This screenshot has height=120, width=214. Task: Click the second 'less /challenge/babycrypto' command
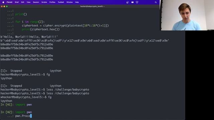pyautogui.click(x=45, y=93)
